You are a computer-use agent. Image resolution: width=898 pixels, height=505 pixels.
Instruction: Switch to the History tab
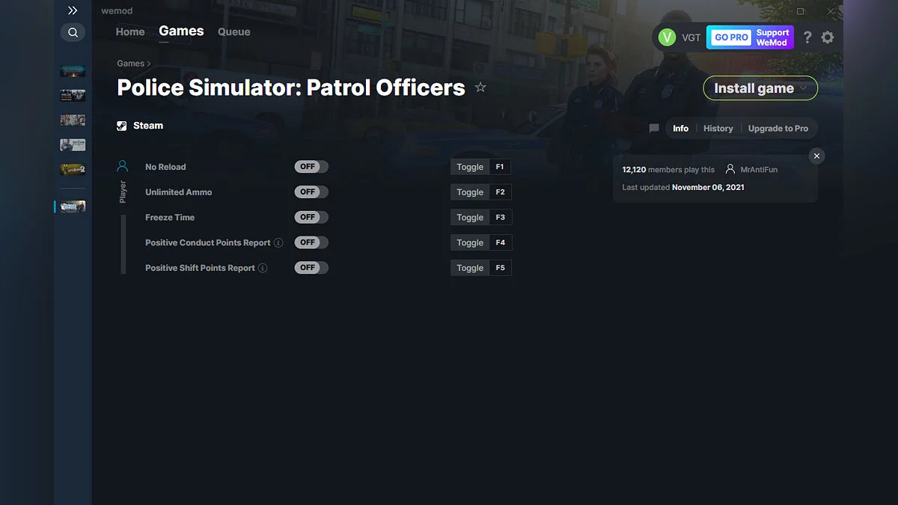[718, 128]
